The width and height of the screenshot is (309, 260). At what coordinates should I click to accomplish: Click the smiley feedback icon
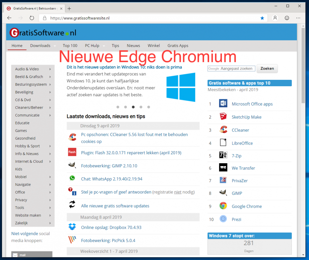point(287,18)
